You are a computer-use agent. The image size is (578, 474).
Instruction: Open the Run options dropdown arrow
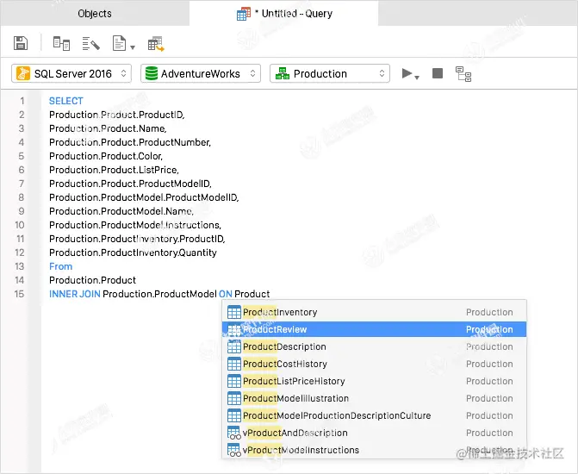[417, 77]
